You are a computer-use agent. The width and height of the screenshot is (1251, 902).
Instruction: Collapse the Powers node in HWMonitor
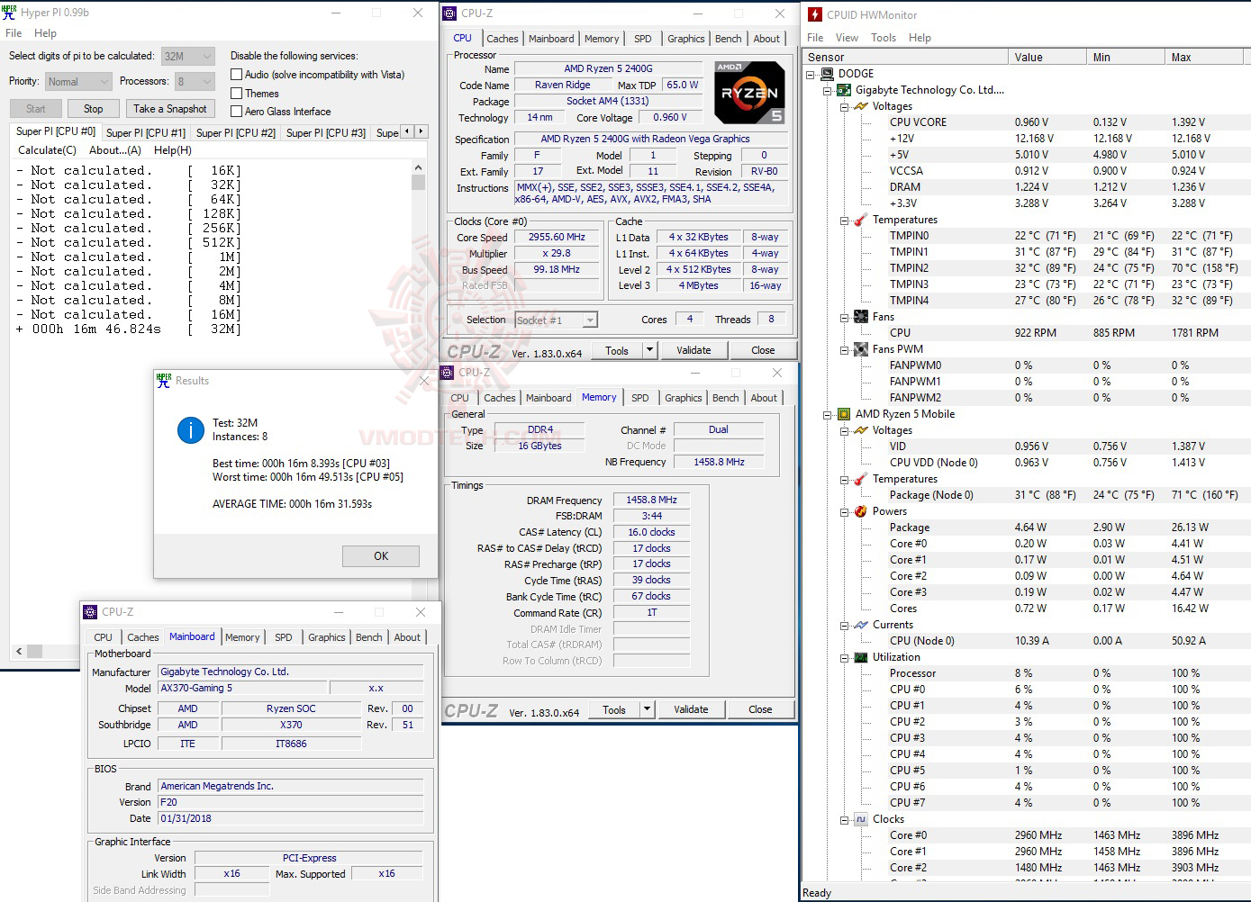pos(844,511)
